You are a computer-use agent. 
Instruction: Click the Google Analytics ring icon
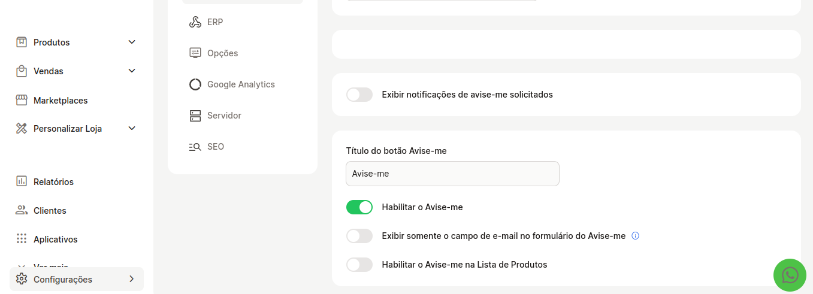[x=195, y=84]
